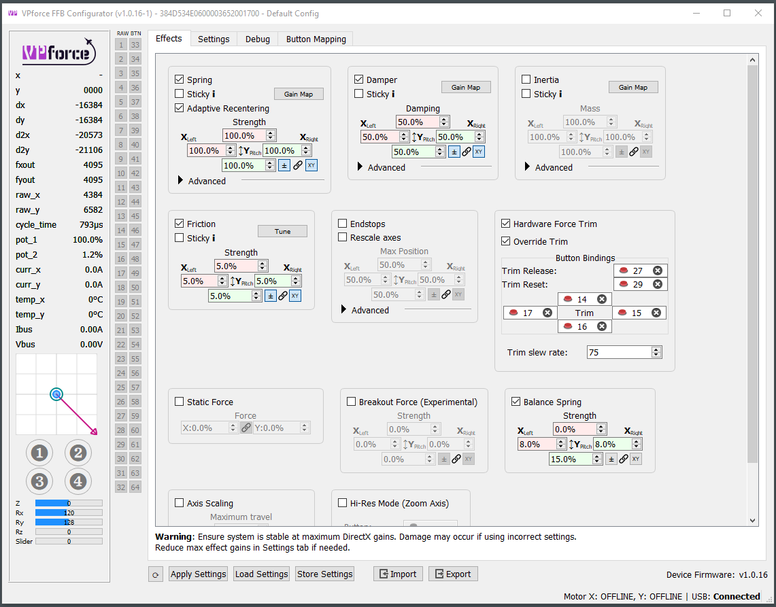Toggle Hardware Force Trim checkbox
Screen dimensions: 776x607
click(x=506, y=224)
